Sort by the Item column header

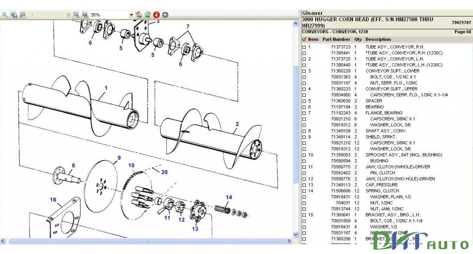pyautogui.click(x=313, y=39)
